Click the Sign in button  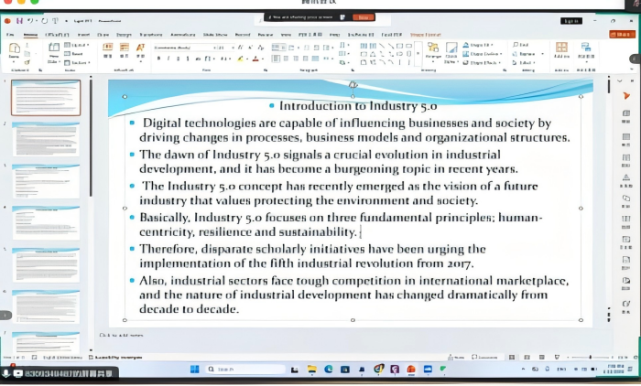(x=571, y=20)
